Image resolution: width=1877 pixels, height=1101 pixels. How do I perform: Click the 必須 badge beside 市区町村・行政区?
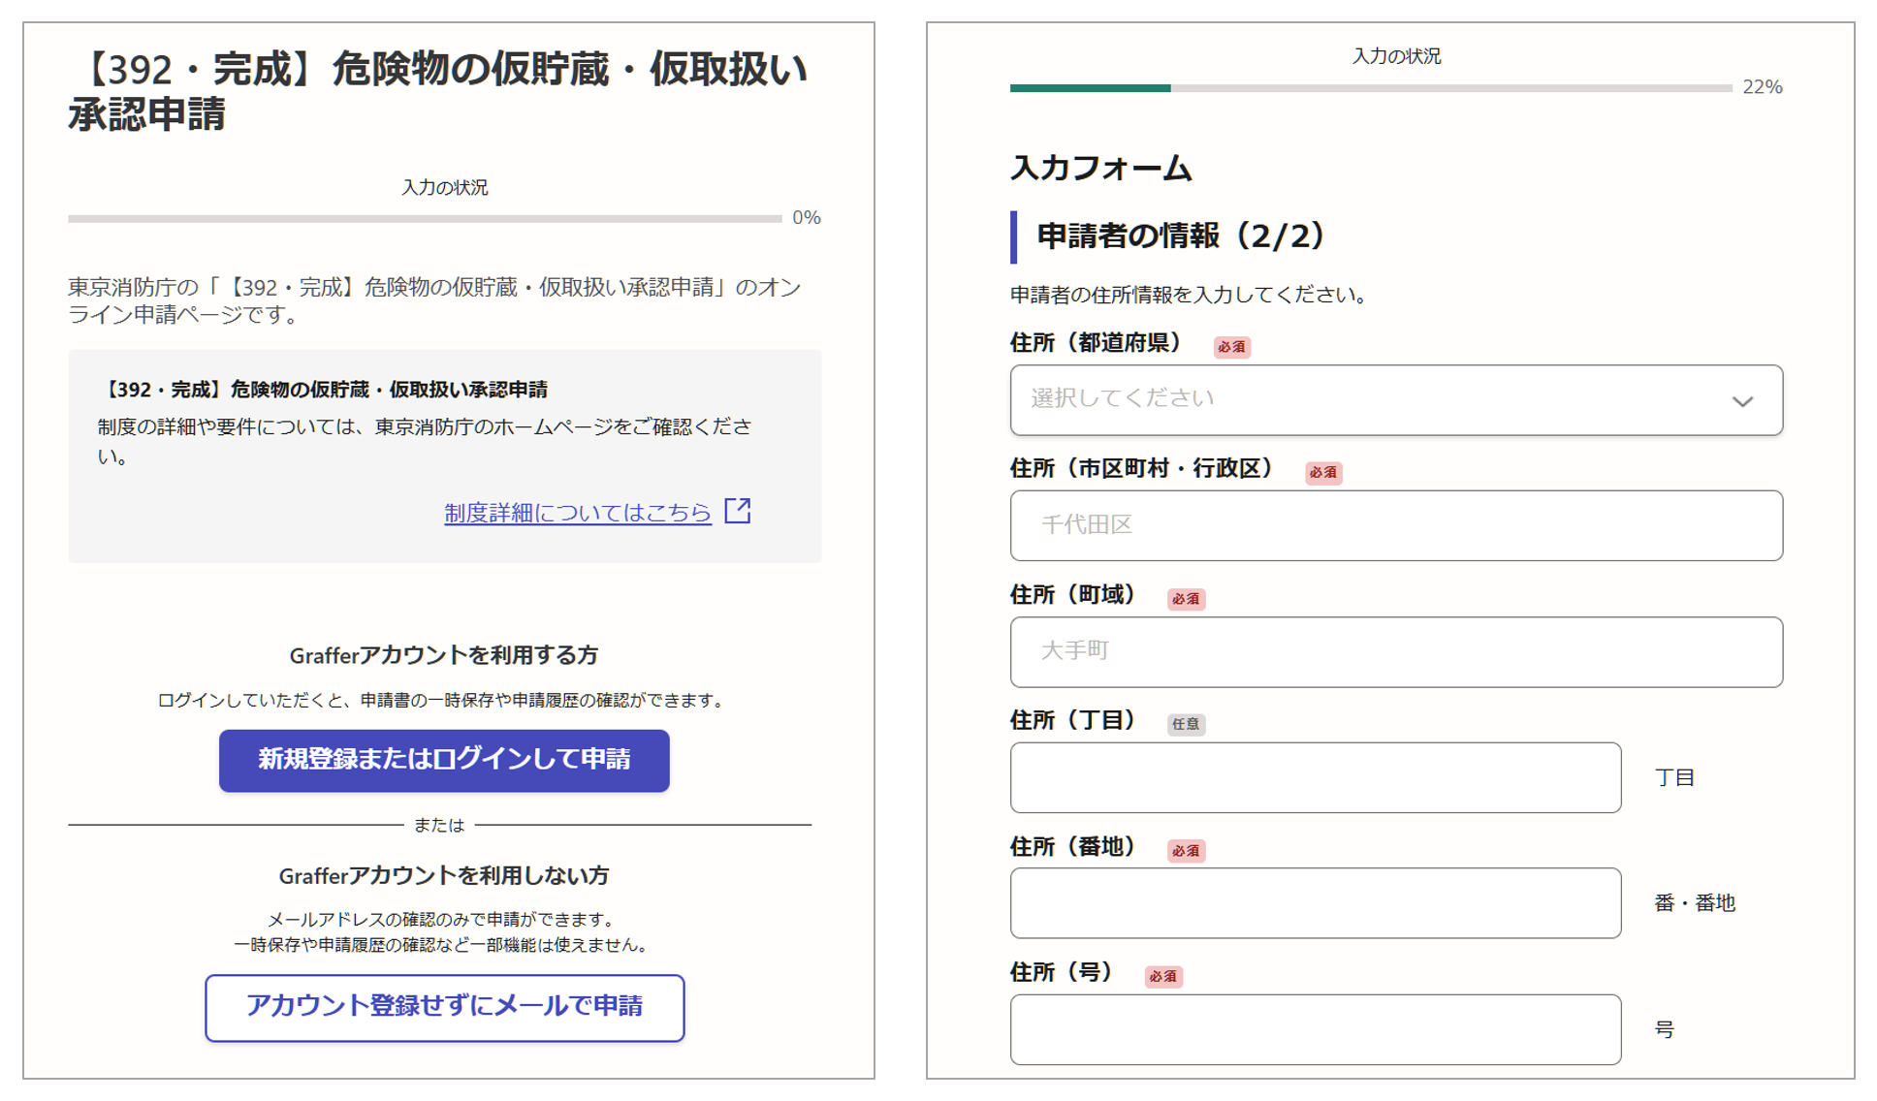point(1322,473)
